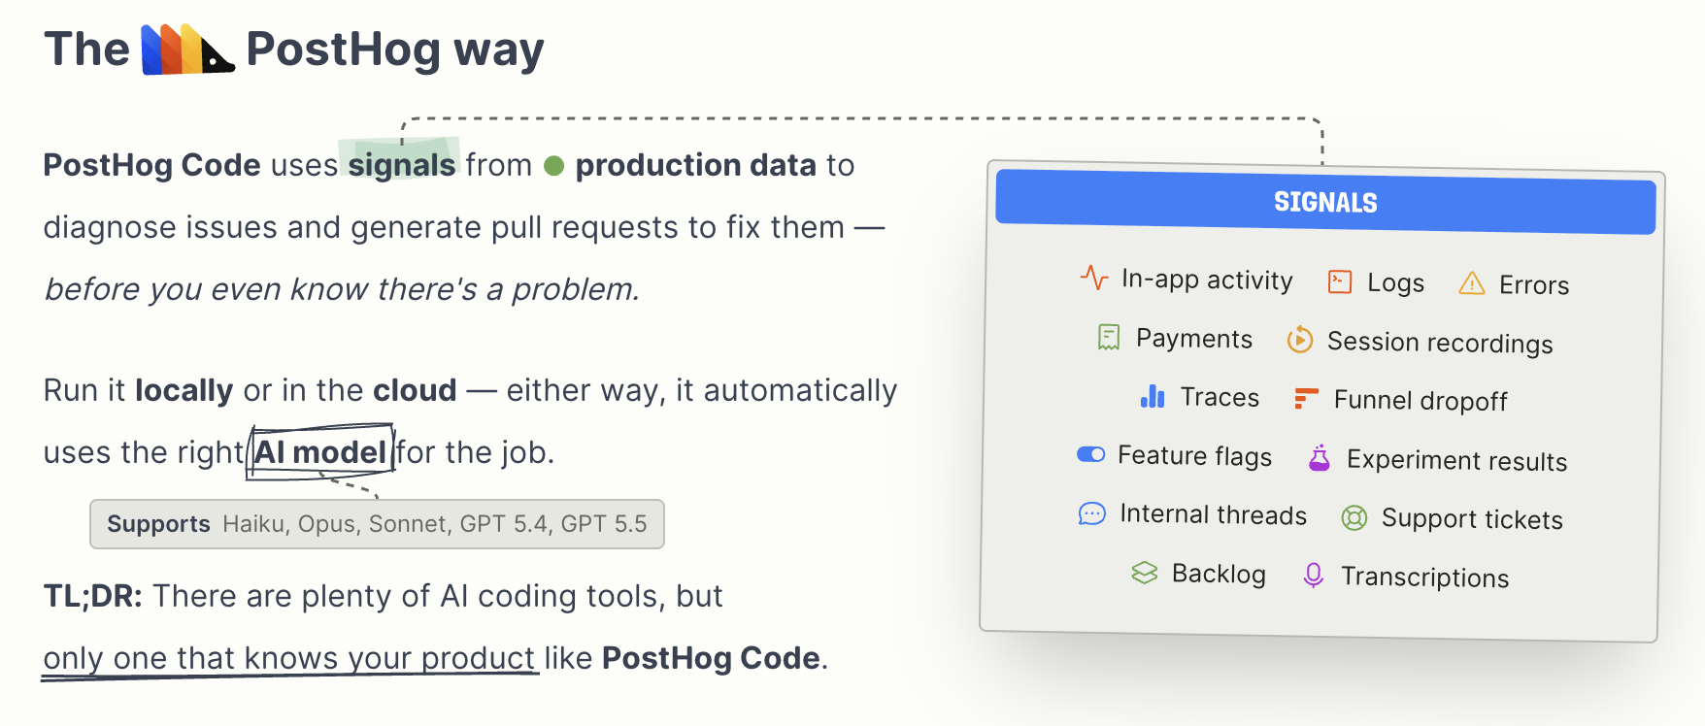Click the Errors label

pyautogui.click(x=1534, y=285)
